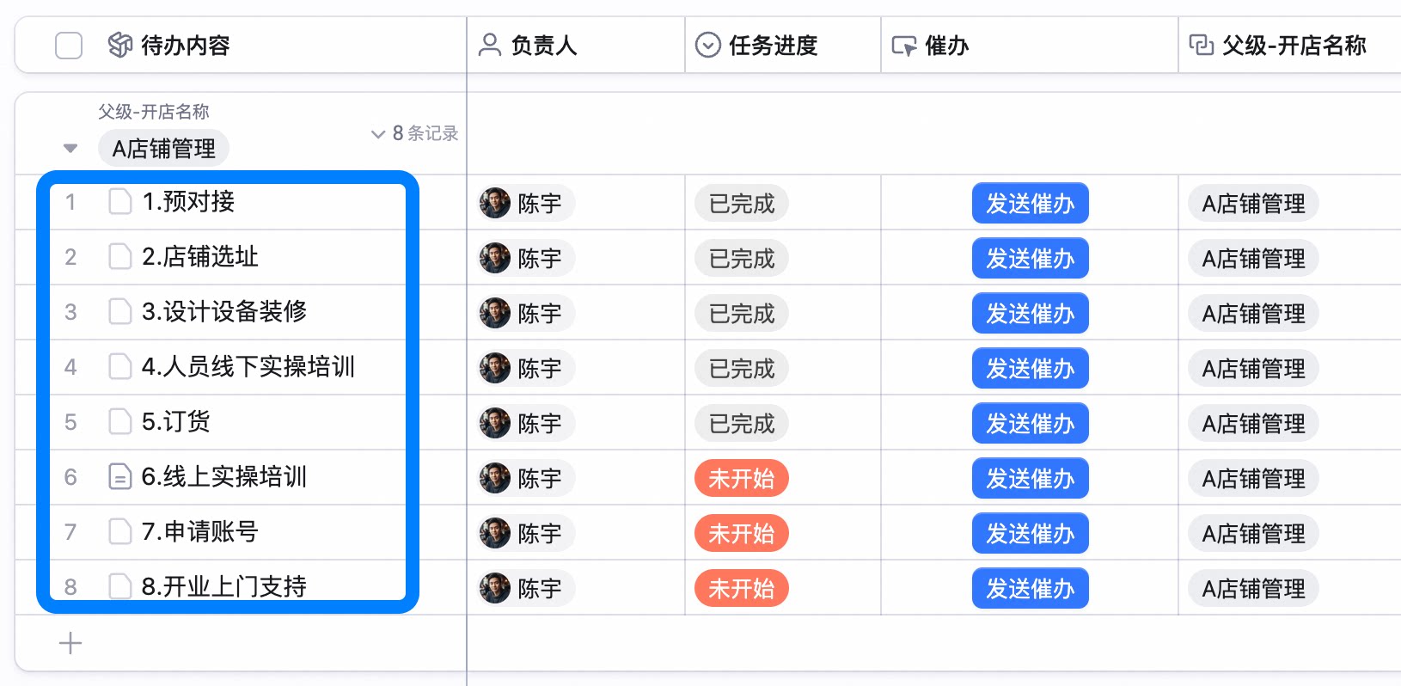Click 发送催办 on the 7.申请账号 row
This screenshot has height=686, width=1401.
point(1030,534)
